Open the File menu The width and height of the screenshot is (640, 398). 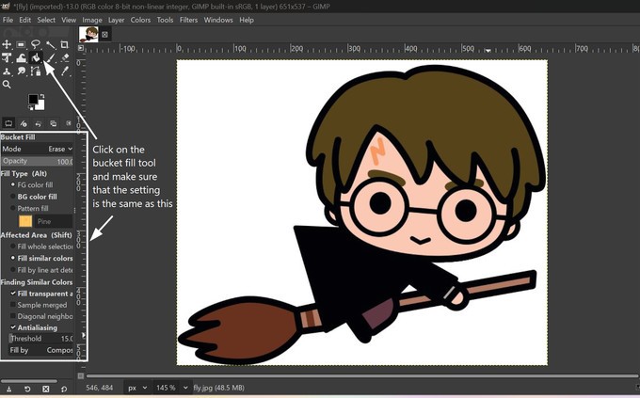[8, 20]
